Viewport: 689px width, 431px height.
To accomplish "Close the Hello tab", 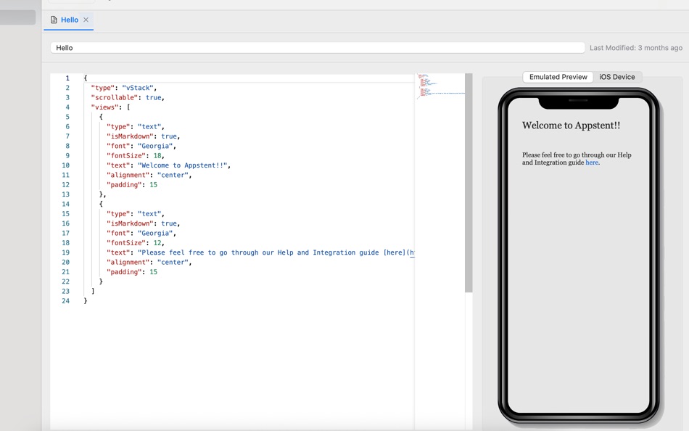I will (x=86, y=20).
